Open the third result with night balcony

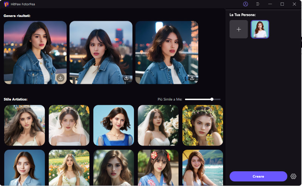[167, 53]
